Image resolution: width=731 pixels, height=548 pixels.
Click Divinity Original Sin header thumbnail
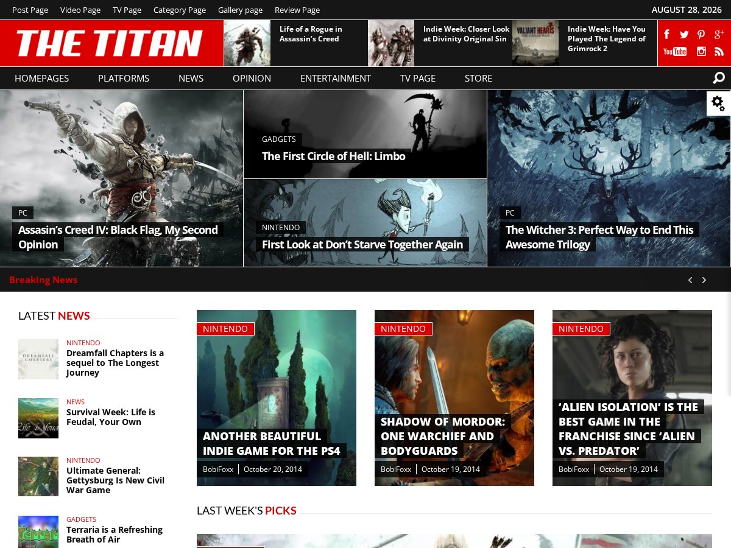click(391, 43)
